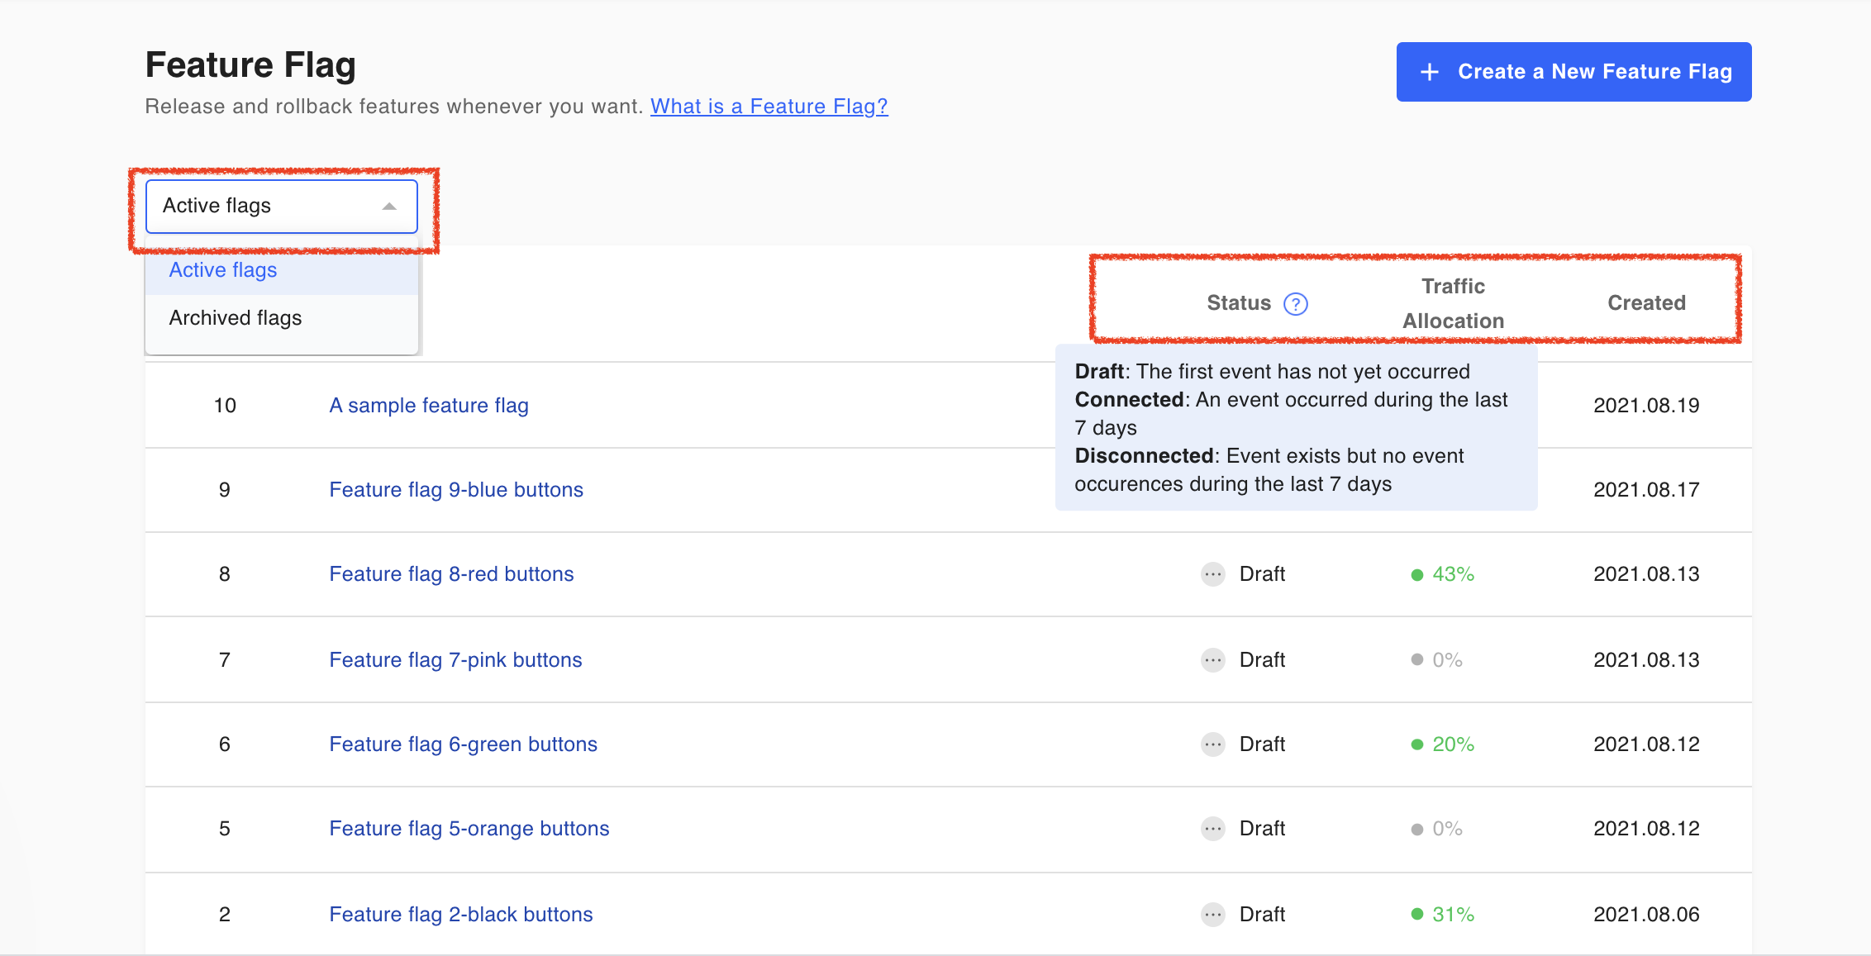Click Draft status icon for red buttons flag

(1212, 574)
